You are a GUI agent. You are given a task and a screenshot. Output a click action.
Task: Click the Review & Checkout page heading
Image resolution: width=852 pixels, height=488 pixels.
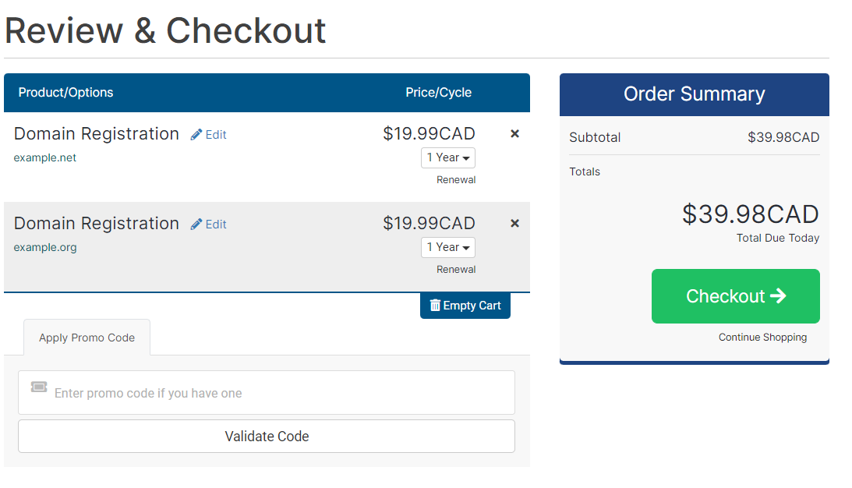(x=165, y=30)
